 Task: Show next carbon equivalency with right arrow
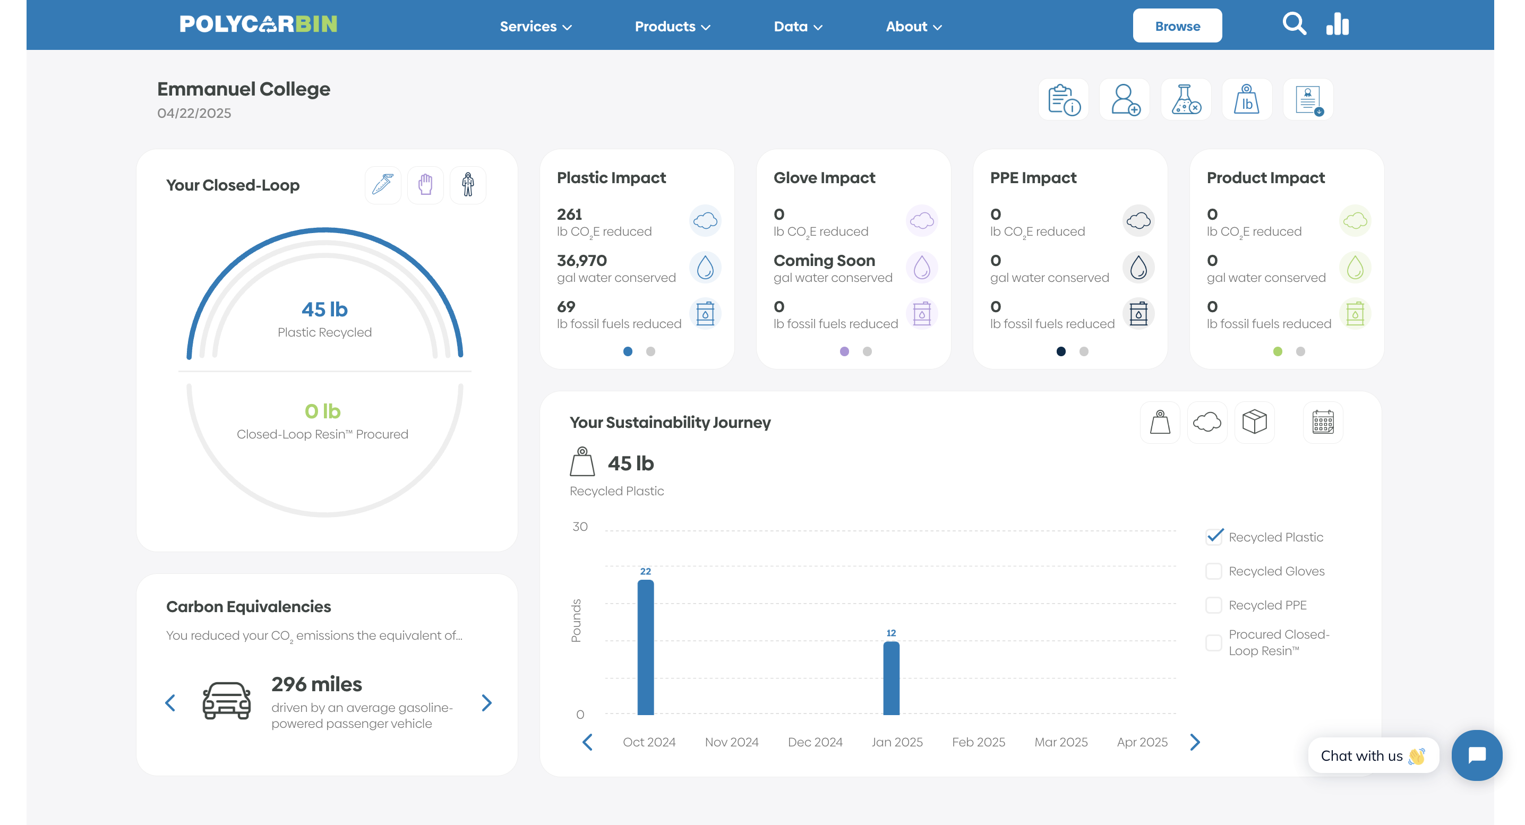[x=486, y=703]
